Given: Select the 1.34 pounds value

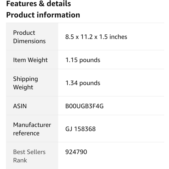Looking at the screenshot, I should click(x=83, y=83).
